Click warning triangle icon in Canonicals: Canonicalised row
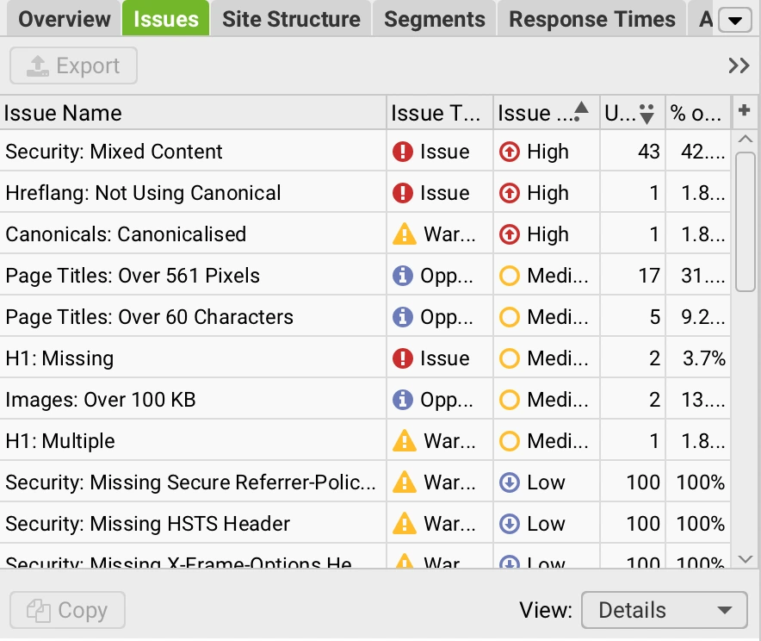 click(404, 235)
